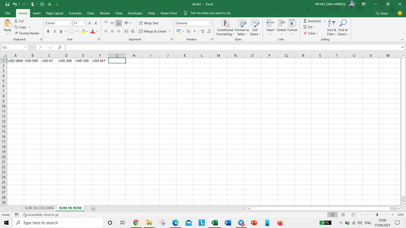Screen dimensions: 406x228
Task: Click the zoom slider handle
Action: [x=377, y=215]
